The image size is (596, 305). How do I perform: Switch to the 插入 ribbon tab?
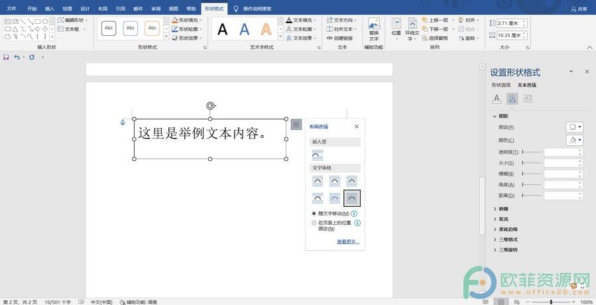pyautogui.click(x=50, y=9)
